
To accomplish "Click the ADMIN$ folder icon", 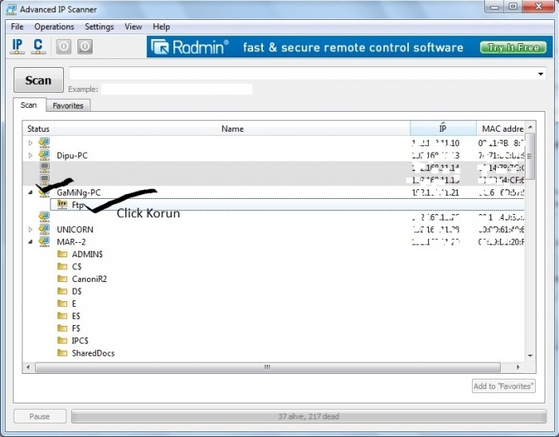I will click(x=62, y=254).
